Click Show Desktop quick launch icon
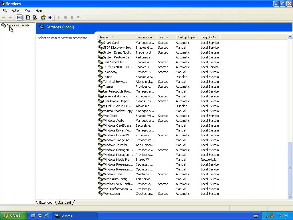 tap(33, 216)
